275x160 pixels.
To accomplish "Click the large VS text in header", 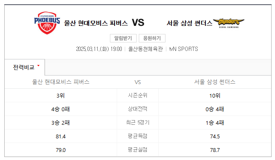I will click(x=138, y=22).
